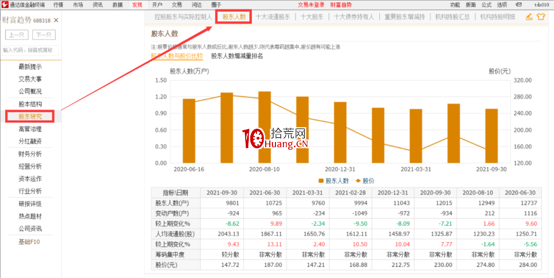Open the 资讯 menu
This screenshot has height=278, width=554.
(98, 5)
